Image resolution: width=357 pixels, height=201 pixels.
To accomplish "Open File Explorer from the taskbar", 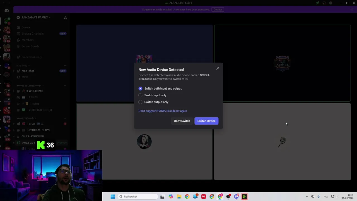I will click(x=179, y=197).
